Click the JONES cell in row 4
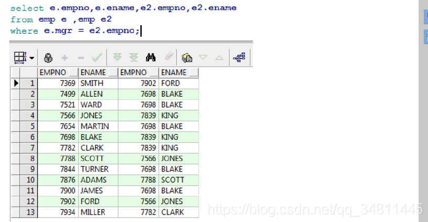The height and width of the screenshot is (222, 428). (98, 115)
